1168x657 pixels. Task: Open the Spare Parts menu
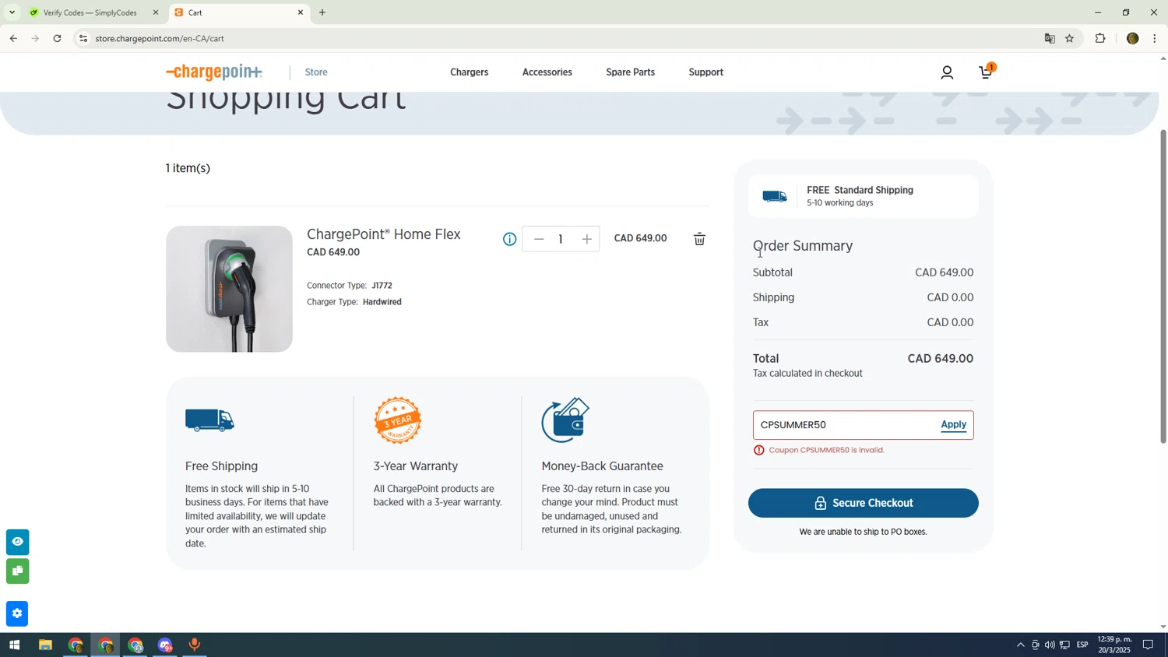click(x=630, y=72)
